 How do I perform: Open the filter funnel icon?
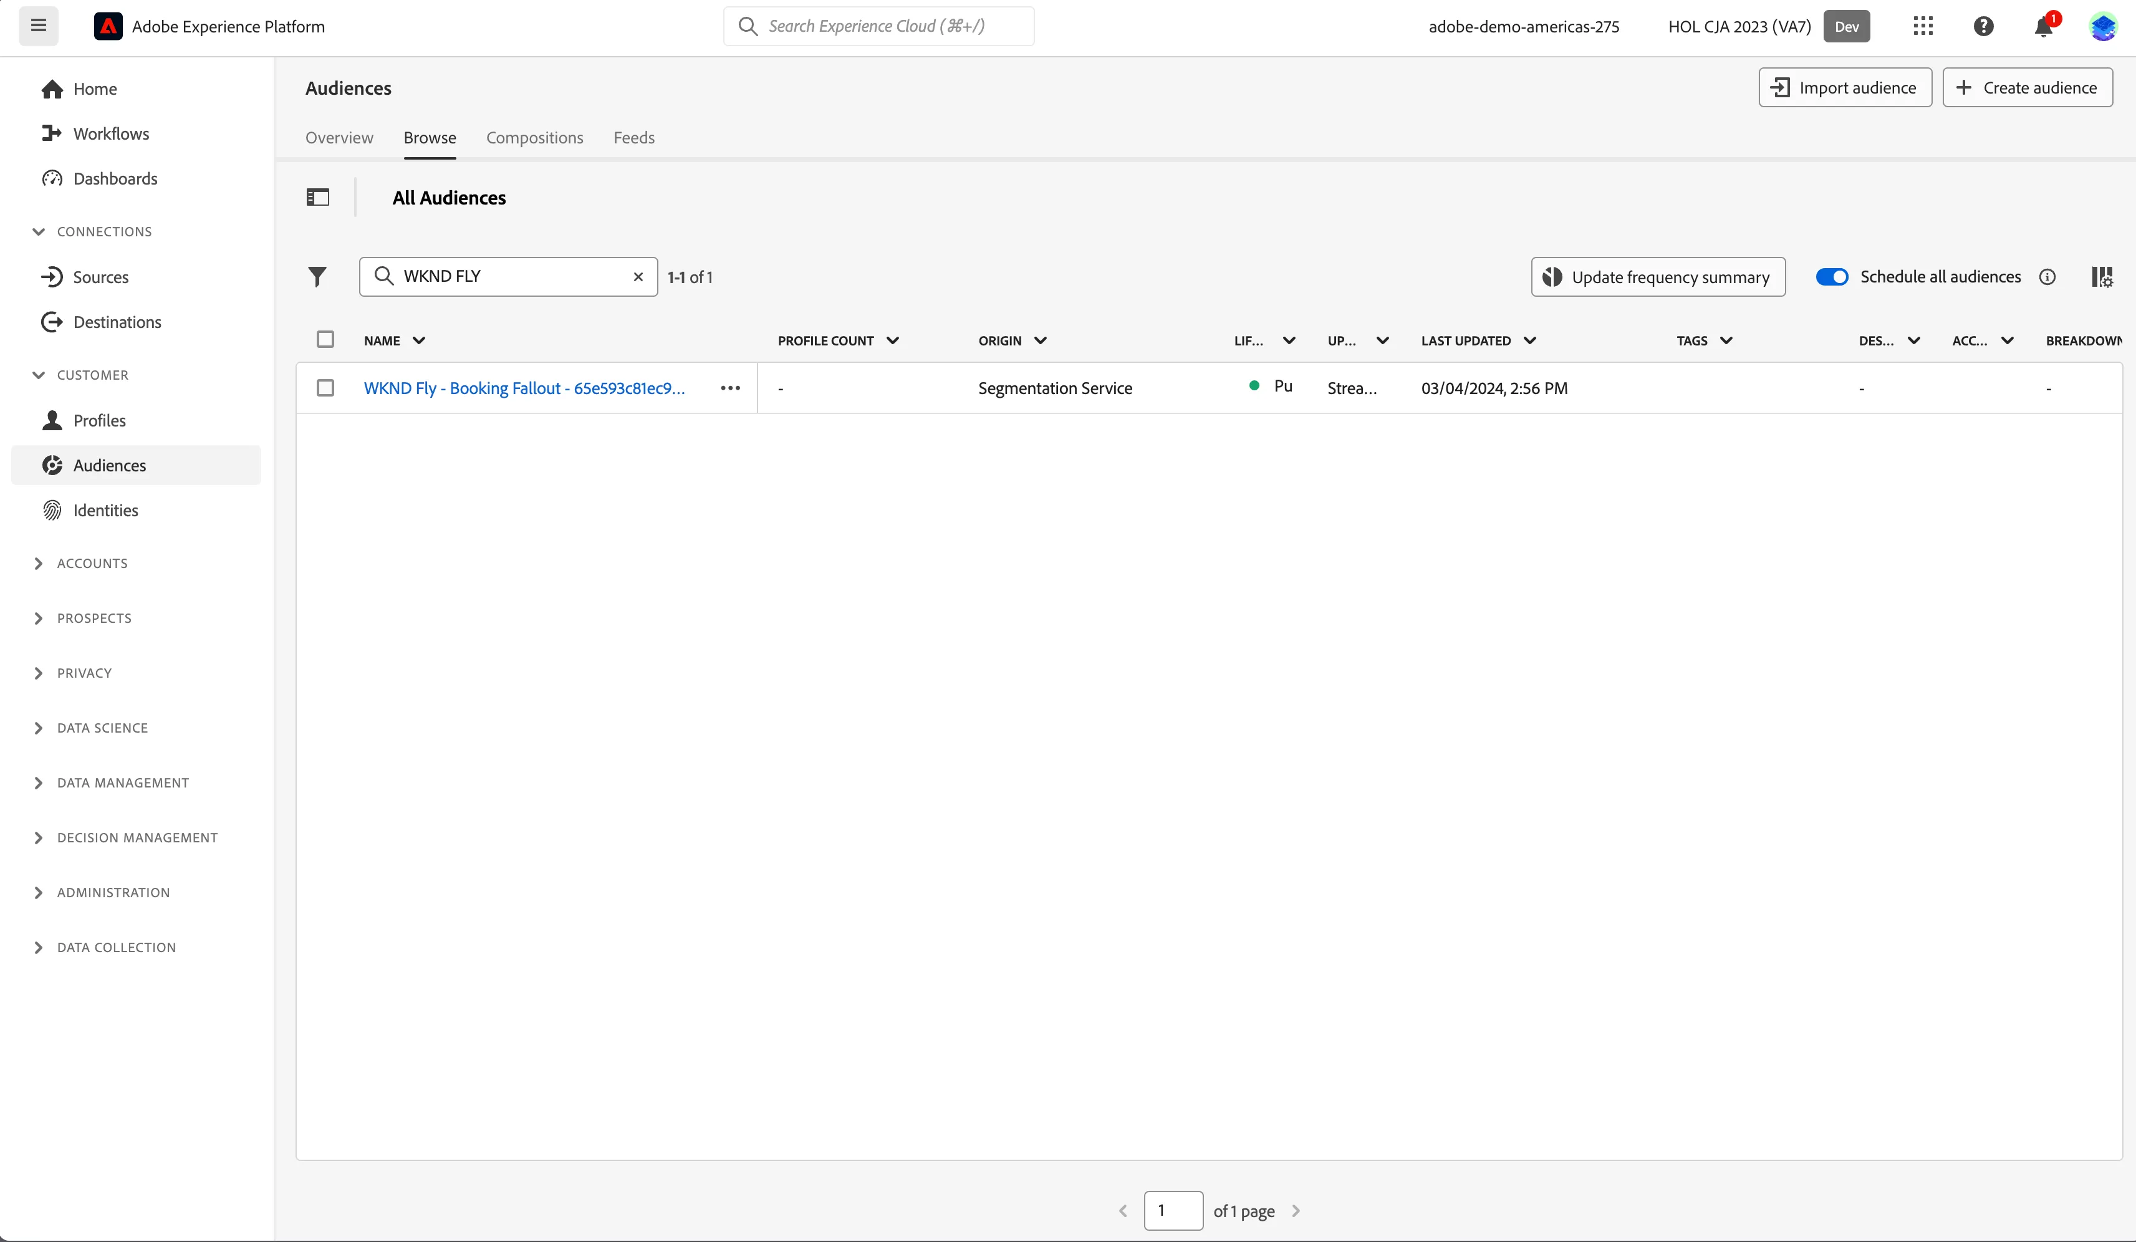click(317, 276)
